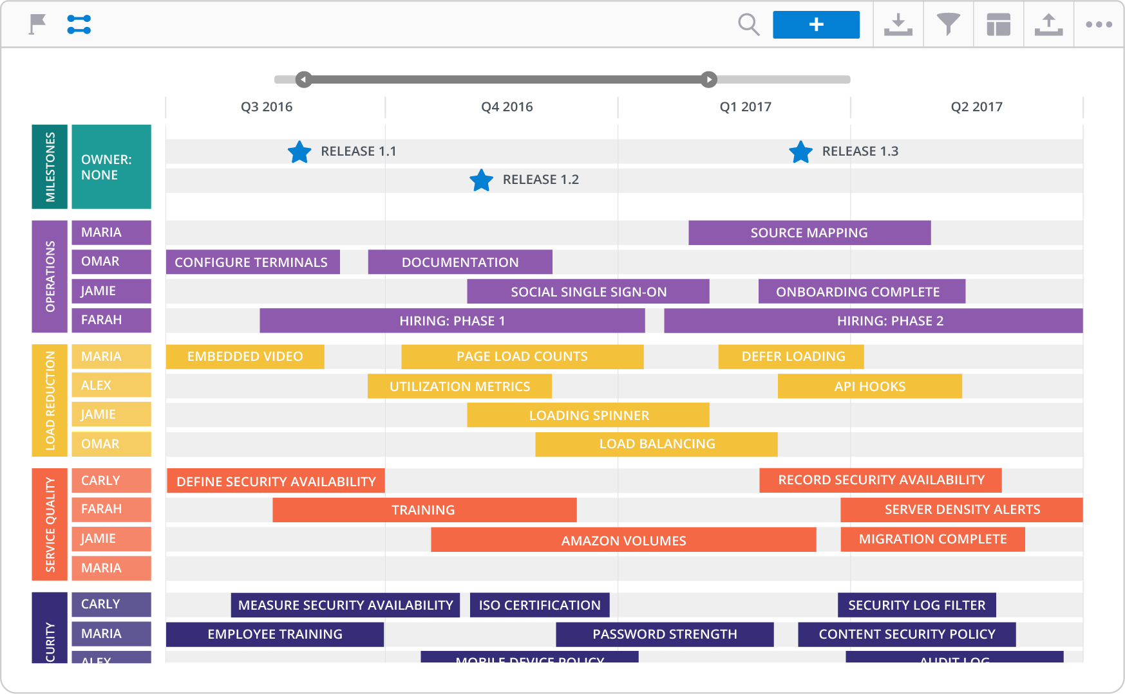Open the Hiring: Phase 2 bar
The image size is (1125, 694).
click(873, 320)
